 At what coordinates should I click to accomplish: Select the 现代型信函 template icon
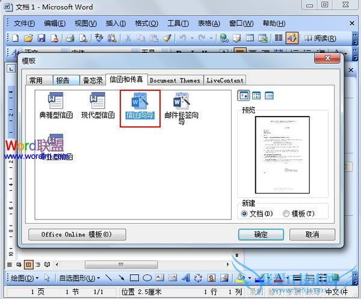click(x=98, y=106)
